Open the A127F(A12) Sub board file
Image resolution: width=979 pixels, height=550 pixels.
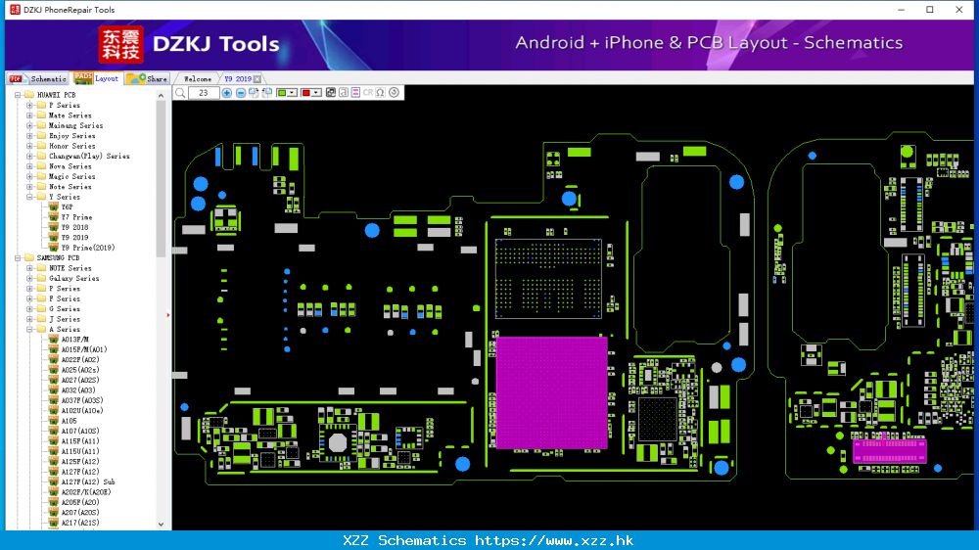pos(87,481)
